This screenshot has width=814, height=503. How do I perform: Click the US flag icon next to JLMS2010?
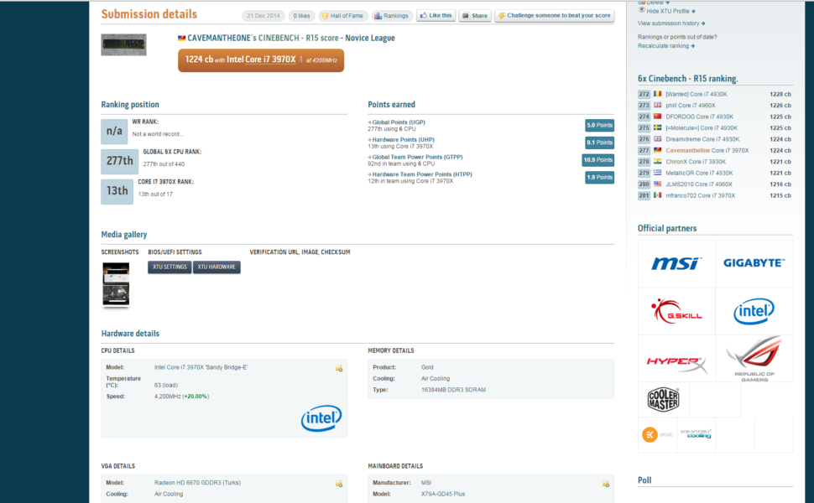click(x=657, y=184)
